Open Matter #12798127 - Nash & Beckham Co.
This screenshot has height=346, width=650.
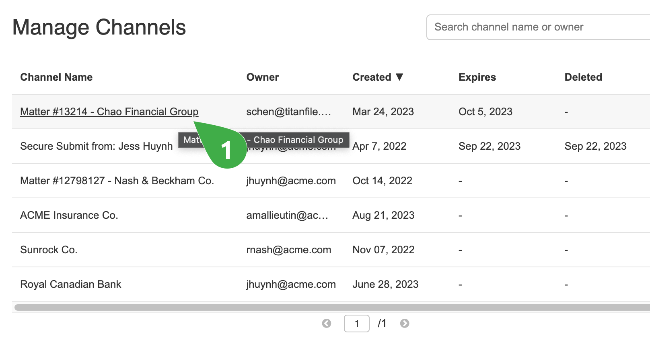tap(117, 181)
